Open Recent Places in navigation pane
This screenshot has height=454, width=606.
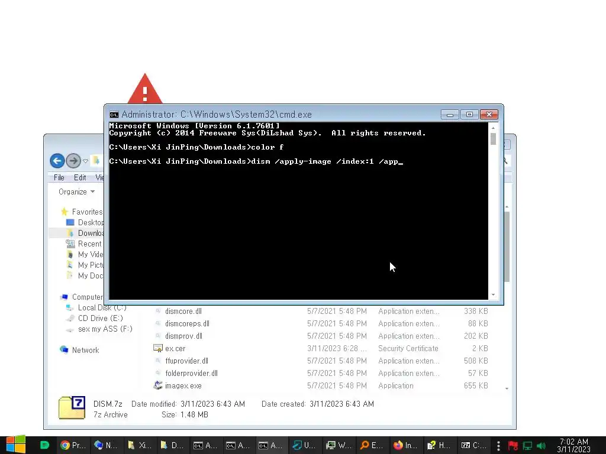tap(84, 244)
